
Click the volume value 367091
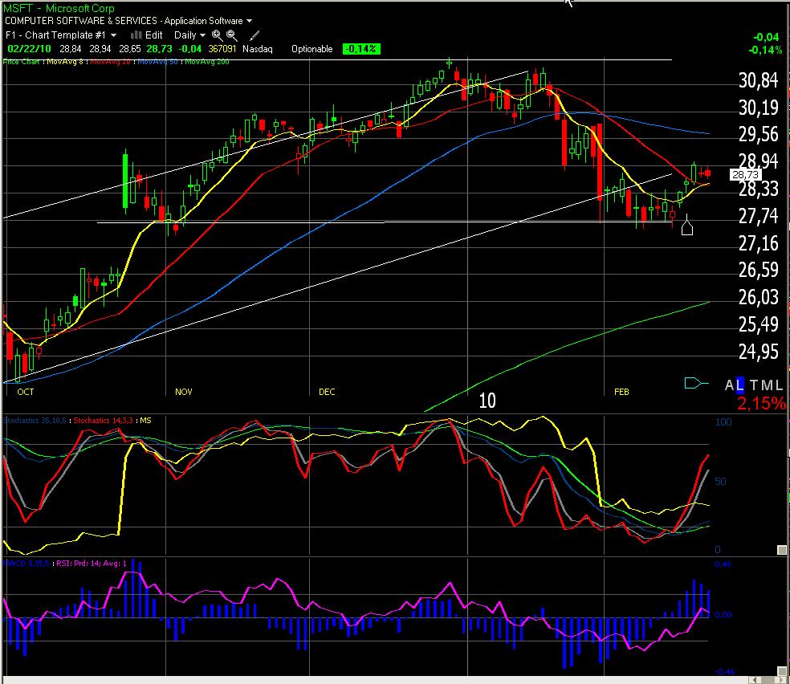click(x=222, y=49)
